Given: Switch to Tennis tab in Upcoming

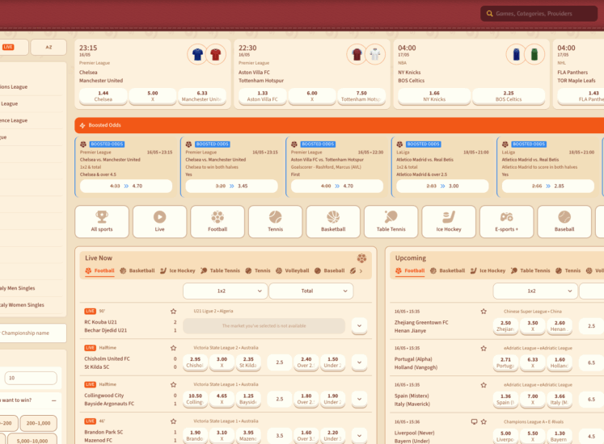Looking at the screenshot, I should (x=568, y=271).
